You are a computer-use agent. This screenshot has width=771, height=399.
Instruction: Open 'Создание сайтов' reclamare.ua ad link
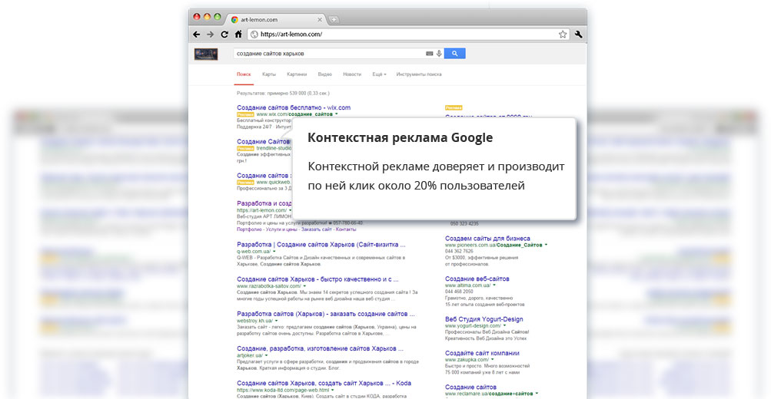point(470,387)
